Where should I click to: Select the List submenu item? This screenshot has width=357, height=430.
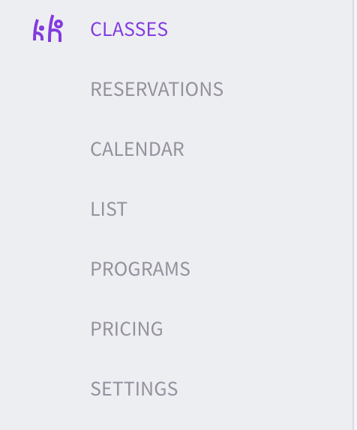[x=109, y=209]
